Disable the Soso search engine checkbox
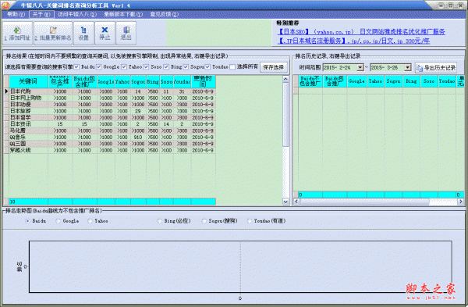This screenshot has height=307, width=468. tap(147, 67)
